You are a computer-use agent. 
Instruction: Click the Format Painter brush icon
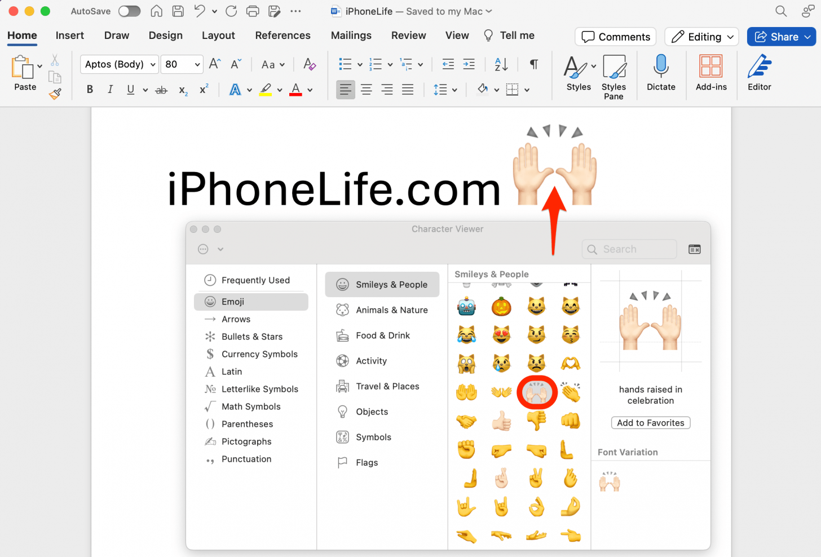(x=55, y=94)
